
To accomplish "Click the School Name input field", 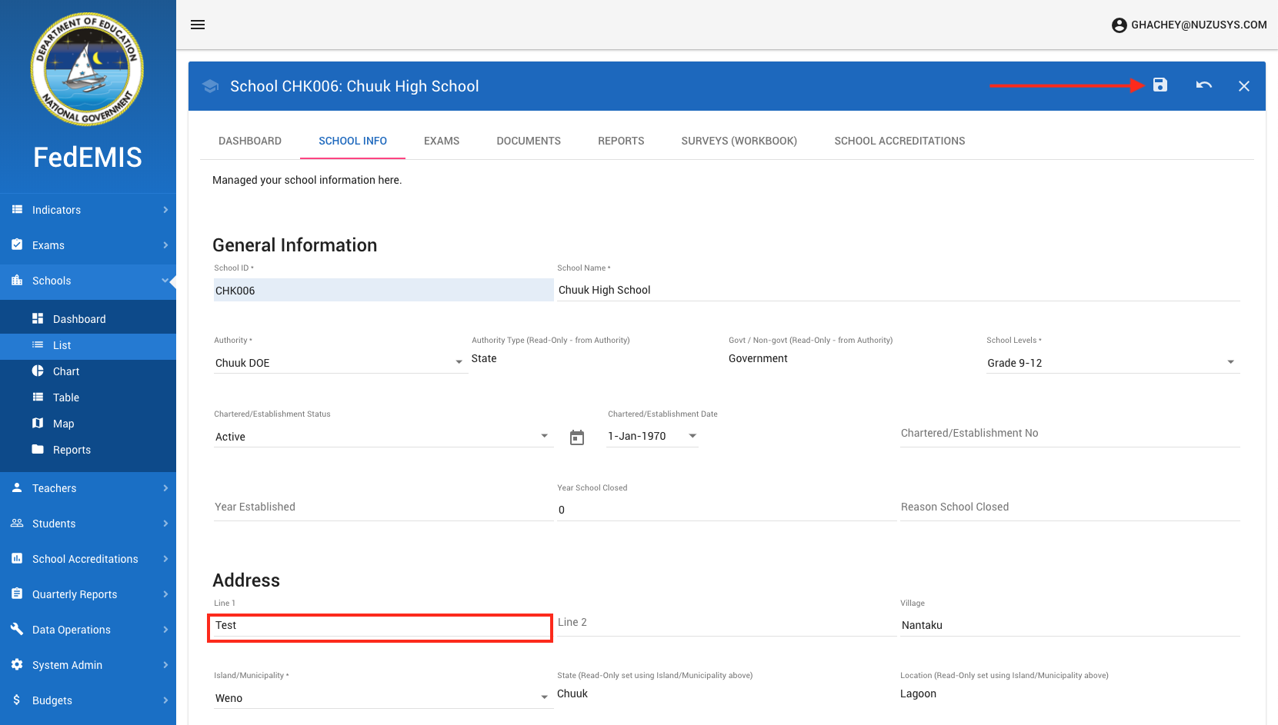I will tap(897, 290).
